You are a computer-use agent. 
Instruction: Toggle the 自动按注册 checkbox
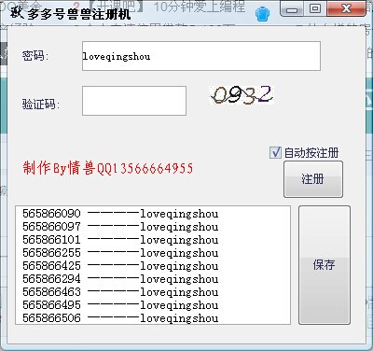pos(275,153)
